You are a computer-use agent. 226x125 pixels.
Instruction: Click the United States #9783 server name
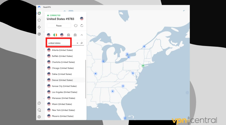60,19
